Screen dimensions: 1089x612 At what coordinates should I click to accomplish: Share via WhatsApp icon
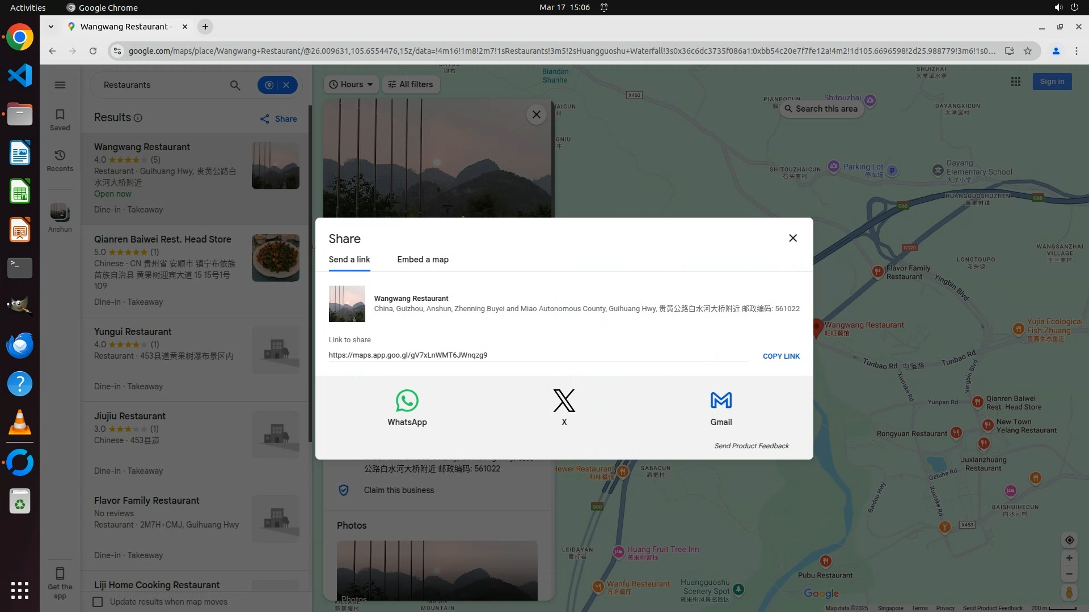(x=407, y=401)
